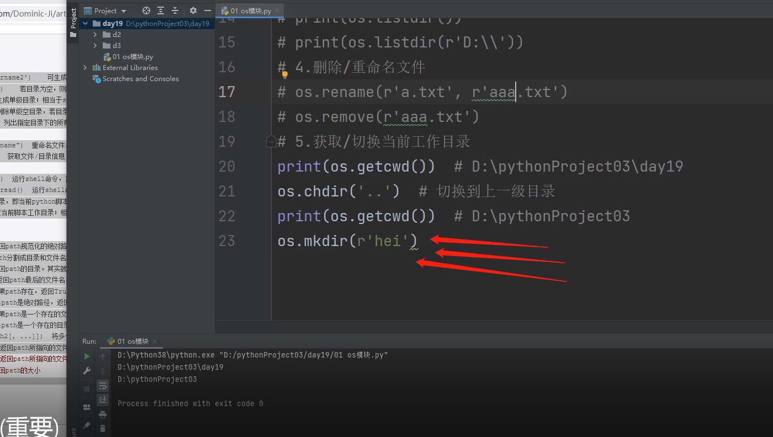The height and width of the screenshot is (437, 773).
Task: Select 01 os模块.py in the Project tree
Action: click(x=133, y=57)
